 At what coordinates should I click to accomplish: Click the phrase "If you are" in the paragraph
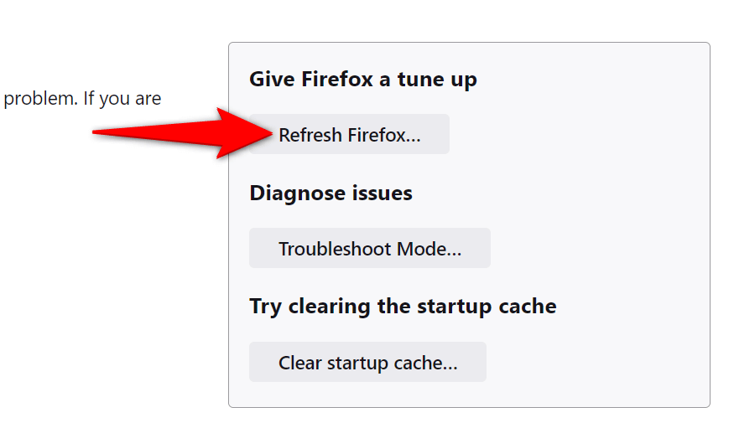122,99
